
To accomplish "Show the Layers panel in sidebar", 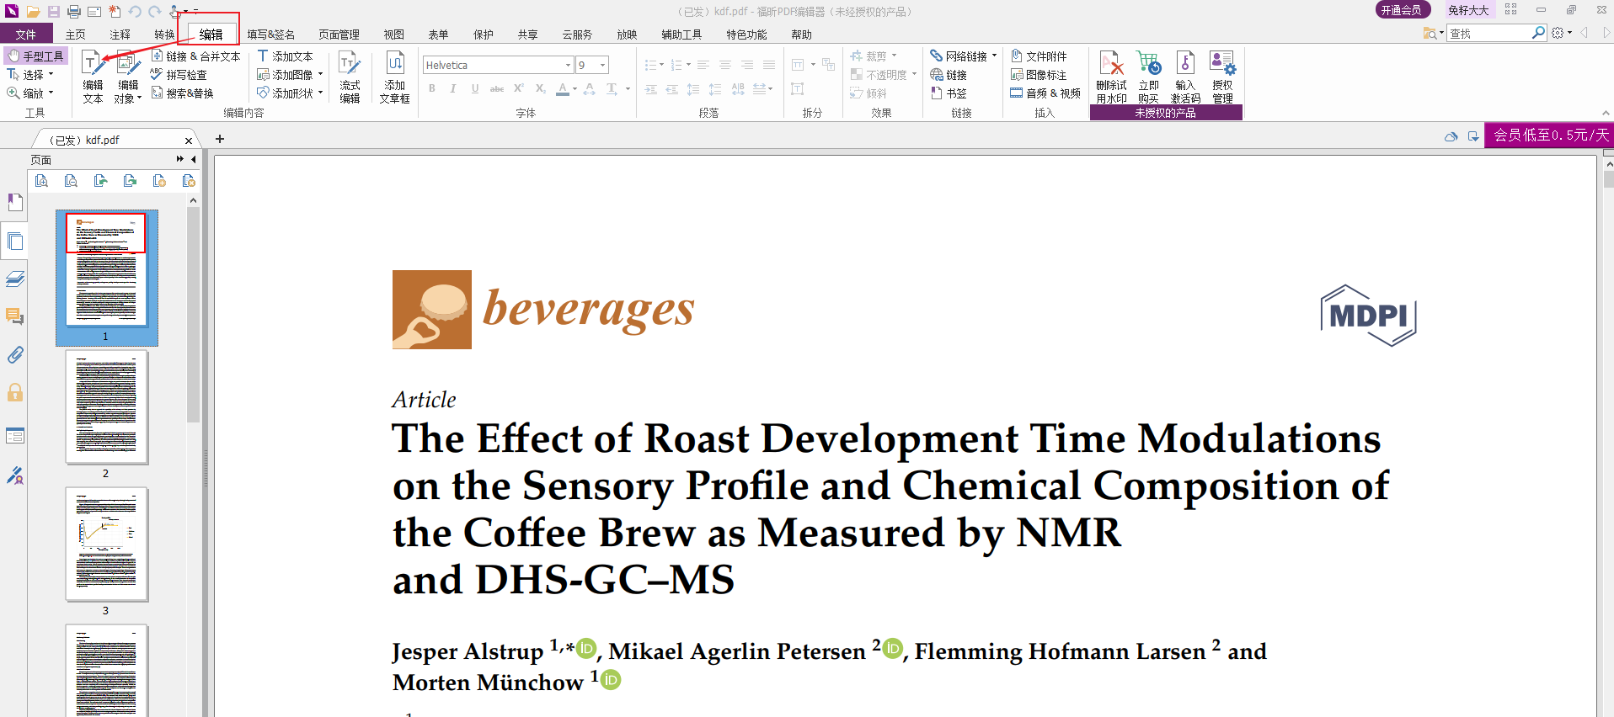I will tap(15, 279).
